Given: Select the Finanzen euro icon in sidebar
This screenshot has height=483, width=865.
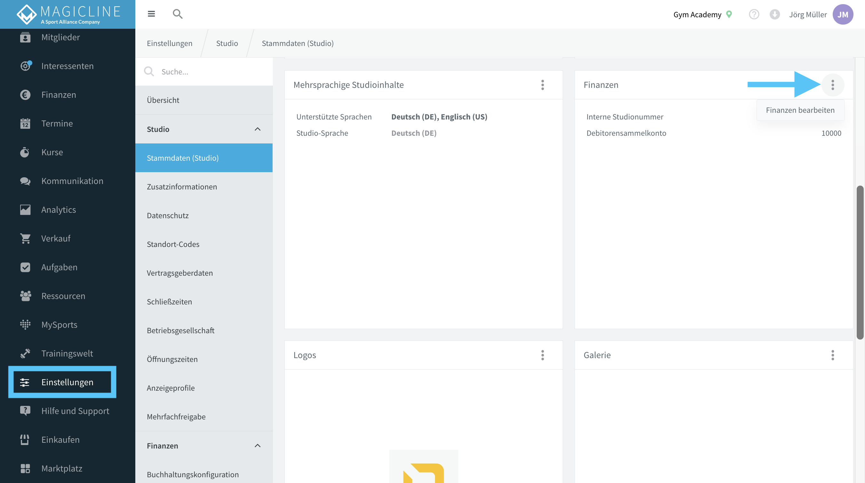Looking at the screenshot, I should (25, 95).
